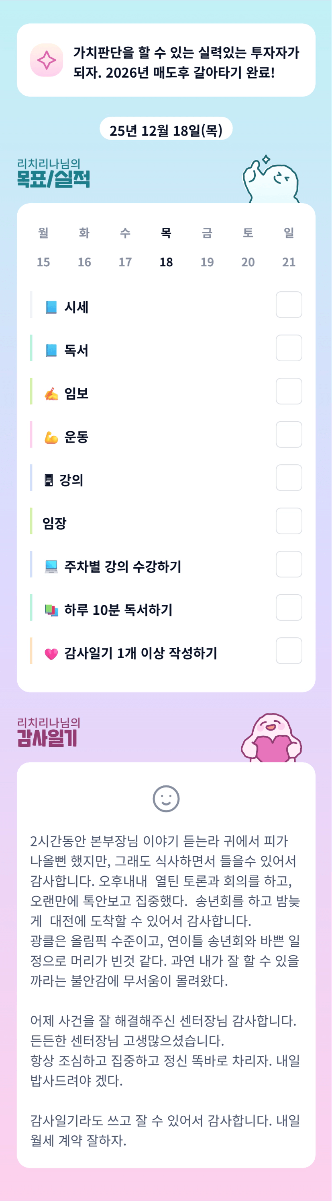Mark 임장 as done with its checkbox
The image size is (332, 1201).
point(289,521)
